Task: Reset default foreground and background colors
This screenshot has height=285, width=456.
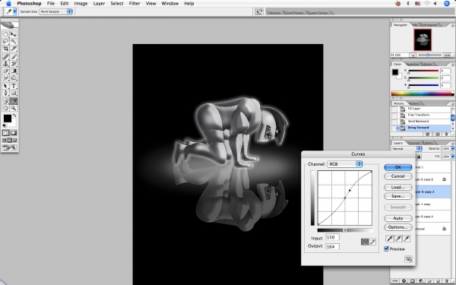Action: coord(5,125)
